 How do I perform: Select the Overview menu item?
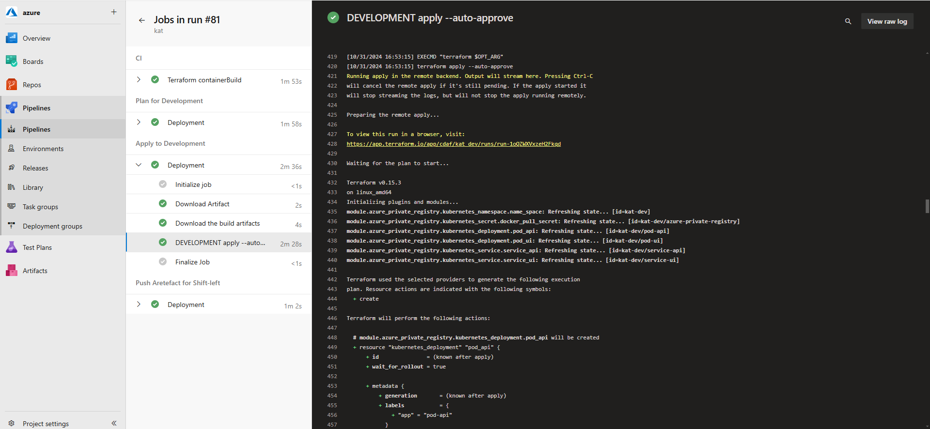pos(63,38)
